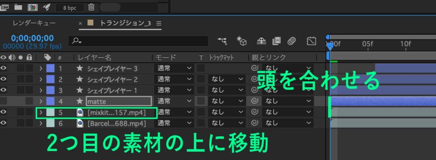This screenshot has width=436, height=160.
Task: Click the new folder icon
Action: 18,7
